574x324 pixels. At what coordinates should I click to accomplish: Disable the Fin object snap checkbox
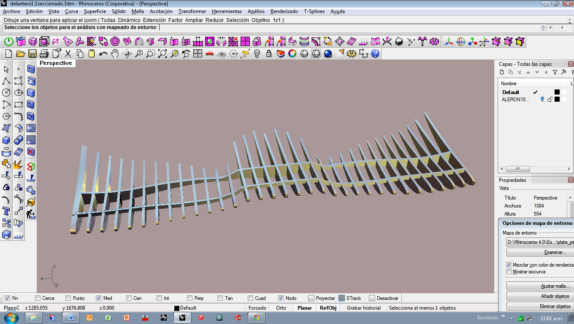7,298
